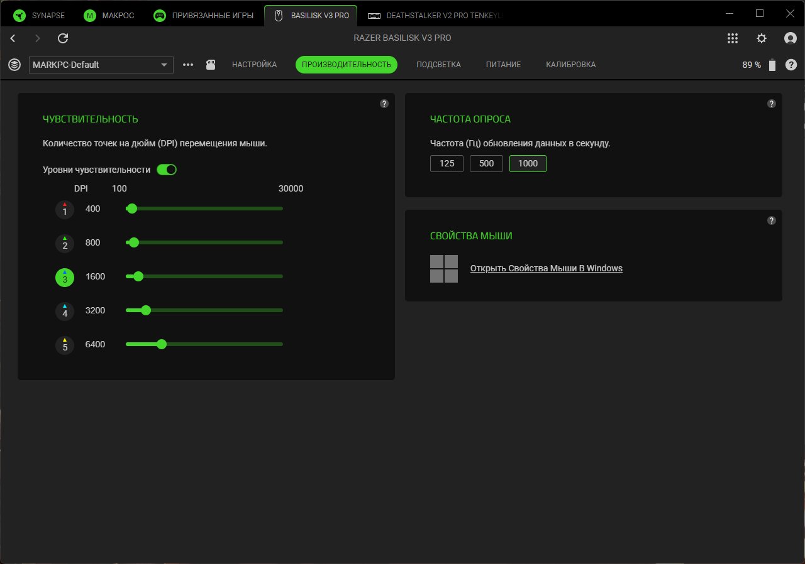Click the stage 5 DPI slider handle

point(162,344)
